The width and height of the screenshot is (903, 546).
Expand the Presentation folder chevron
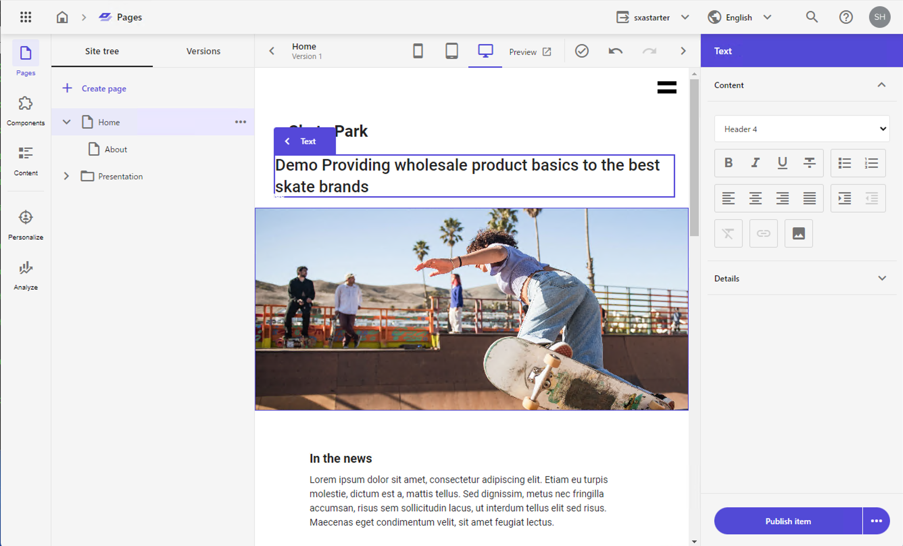tap(66, 176)
